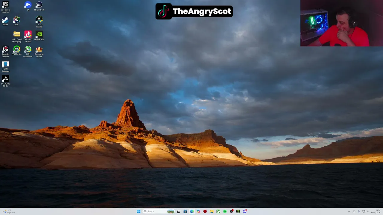The image size is (383, 215).
Task: Select the Goodgame Empire desktop icon
Action: (39, 52)
